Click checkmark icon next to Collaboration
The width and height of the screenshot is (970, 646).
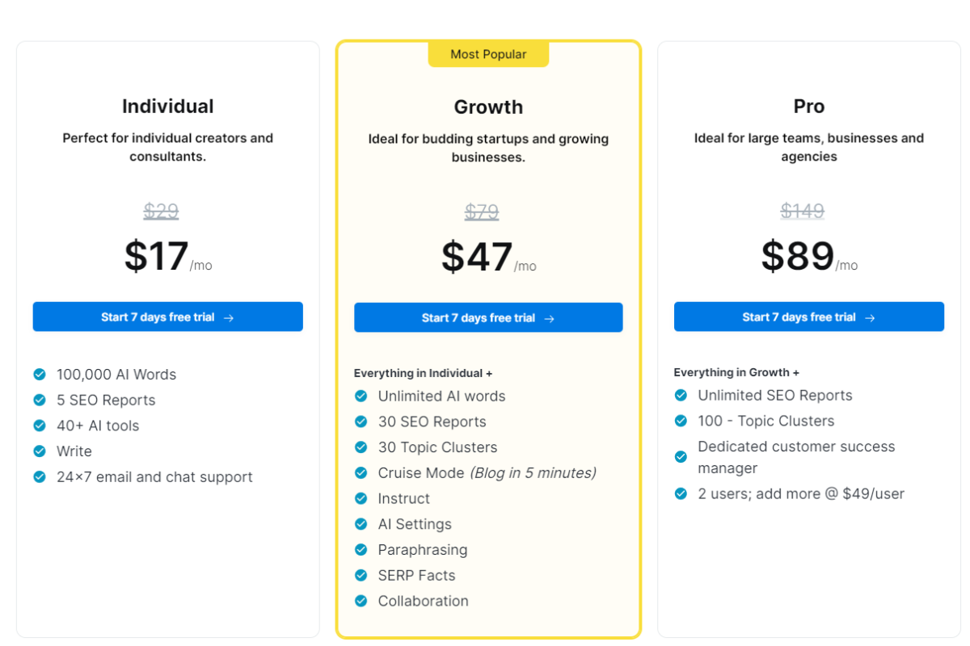point(361,601)
